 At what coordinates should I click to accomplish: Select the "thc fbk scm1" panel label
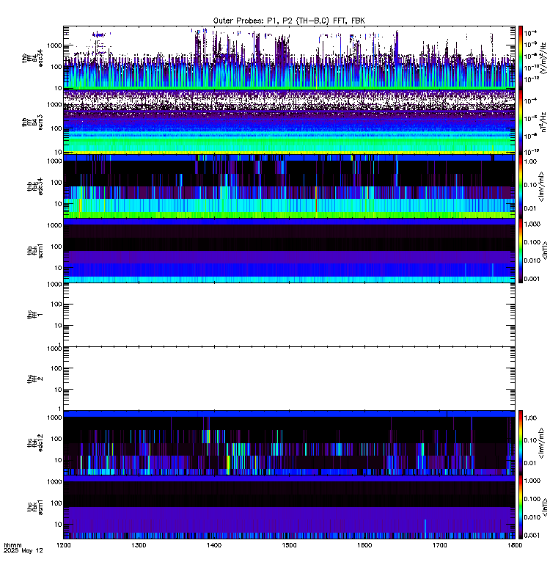pyautogui.click(x=35, y=507)
